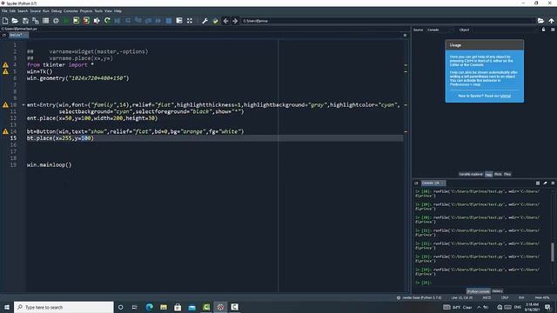Viewport: 557px width, 313px height.
Task: Click the parent directory up arrow
Action: 551,21
